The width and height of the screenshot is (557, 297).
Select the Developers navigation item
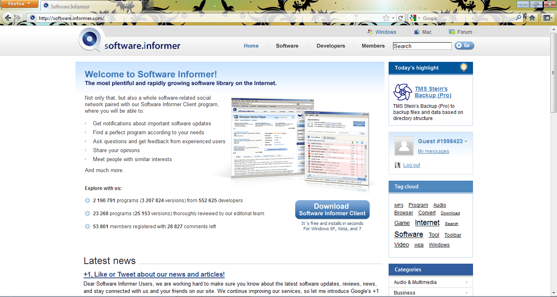[331, 46]
